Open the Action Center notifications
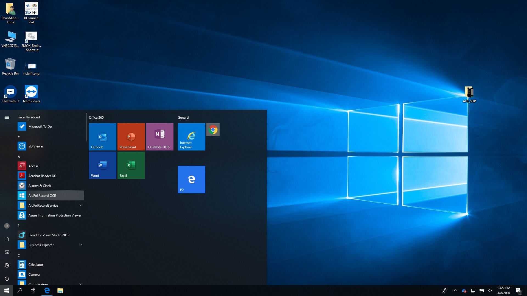The width and height of the screenshot is (527, 296). 518,291
